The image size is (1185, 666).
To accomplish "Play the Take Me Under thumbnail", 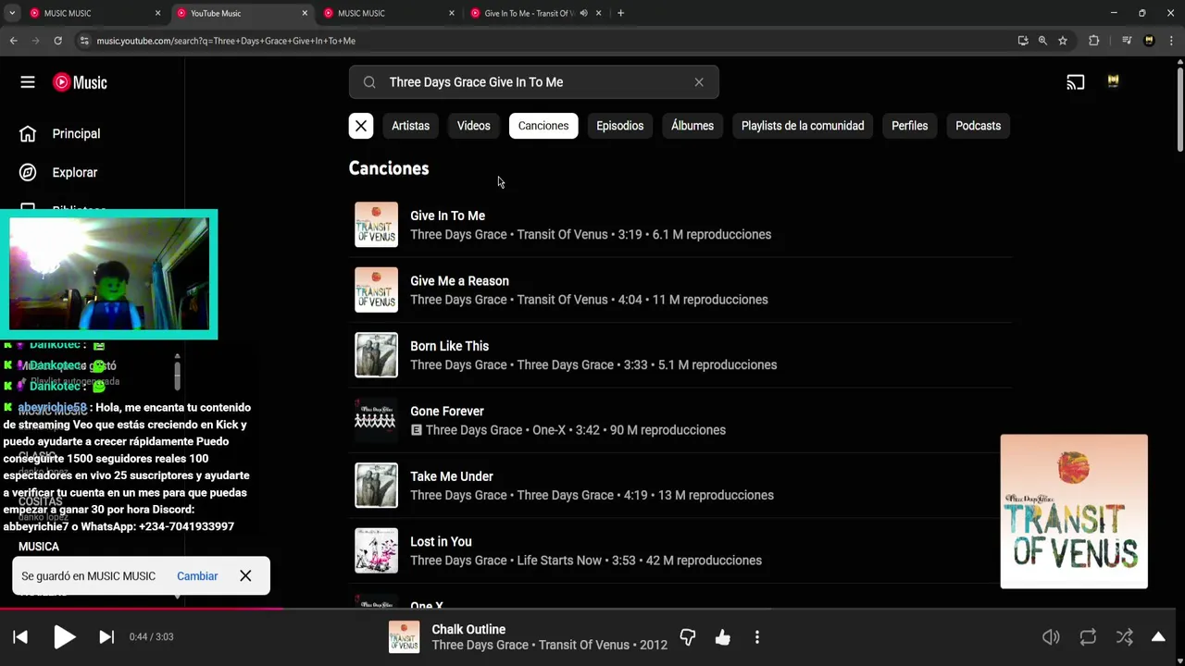I will click(x=376, y=486).
